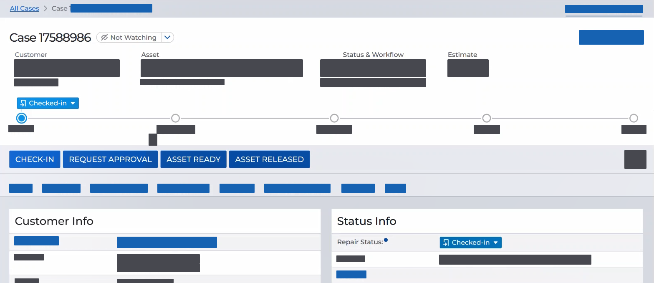Select the second timeline step circle
Screen dimensions: 654x283
(x=176, y=118)
